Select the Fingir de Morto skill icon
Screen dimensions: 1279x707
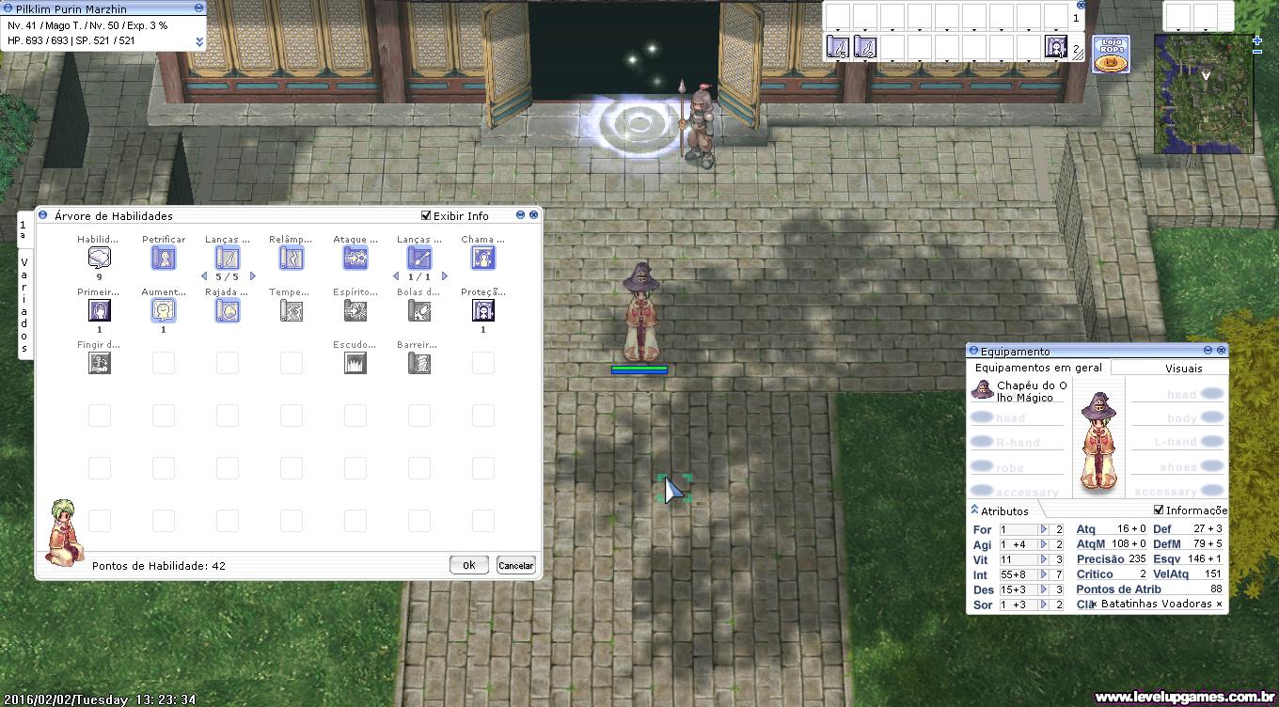point(100,364)
